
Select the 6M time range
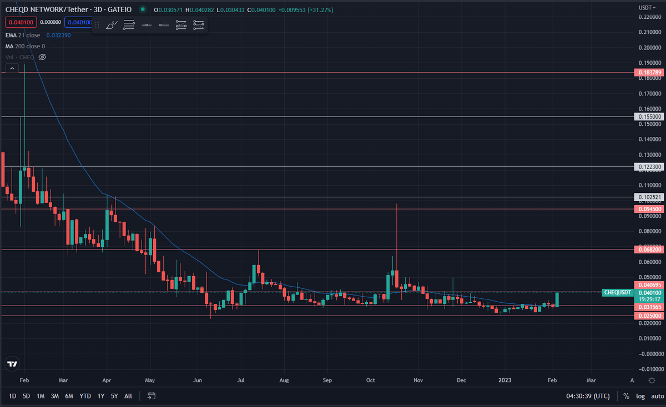click(x=69, y=396)
